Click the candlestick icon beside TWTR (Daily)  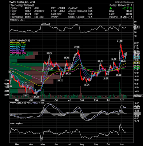(x=11, y=41)
